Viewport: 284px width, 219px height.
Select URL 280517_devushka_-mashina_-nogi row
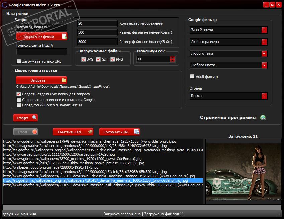pos(103,150)
